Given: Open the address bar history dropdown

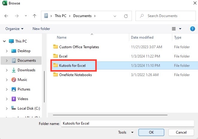Looking at the screenshot, I should click(x=115, y=16).
